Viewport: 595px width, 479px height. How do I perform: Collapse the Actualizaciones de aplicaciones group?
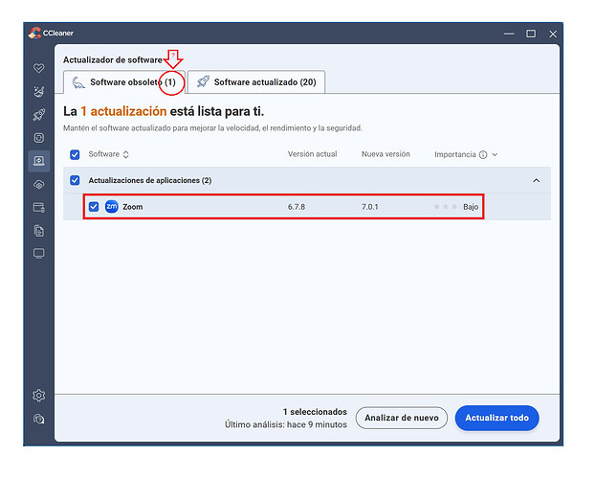pyautogui.click(x=537, y=180)
